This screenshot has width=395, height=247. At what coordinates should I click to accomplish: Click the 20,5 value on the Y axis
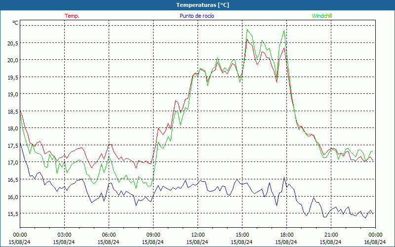[x=13, y=43]
